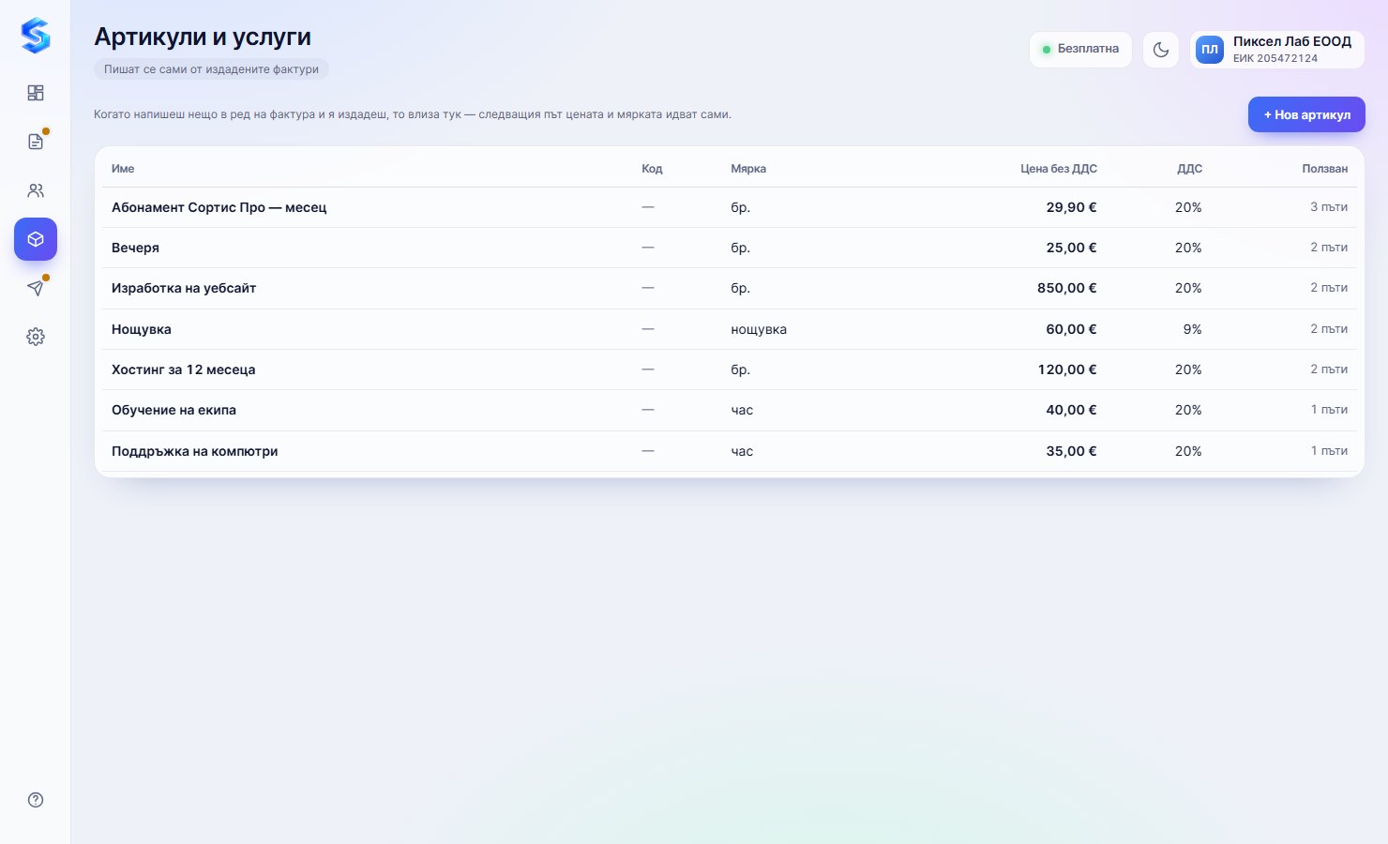The image size is (1388, 844).
Task: Click the '9%' VAT value
Action: pyautogui.click(x=1192, y=329)
